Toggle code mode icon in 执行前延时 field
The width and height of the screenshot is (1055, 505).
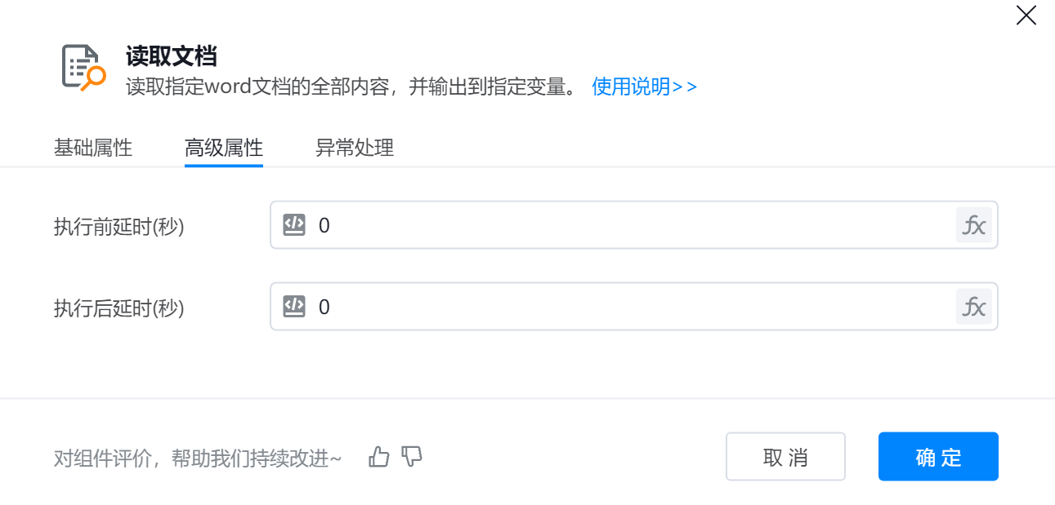pos(294,225)
